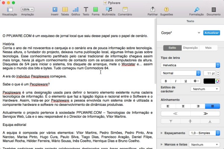Open the Helvetica font dropdown

coord(190,65)
